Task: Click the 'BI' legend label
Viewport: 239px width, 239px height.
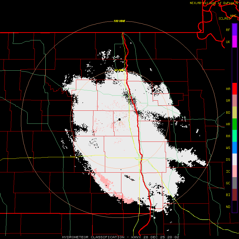Action: [228, 195]
